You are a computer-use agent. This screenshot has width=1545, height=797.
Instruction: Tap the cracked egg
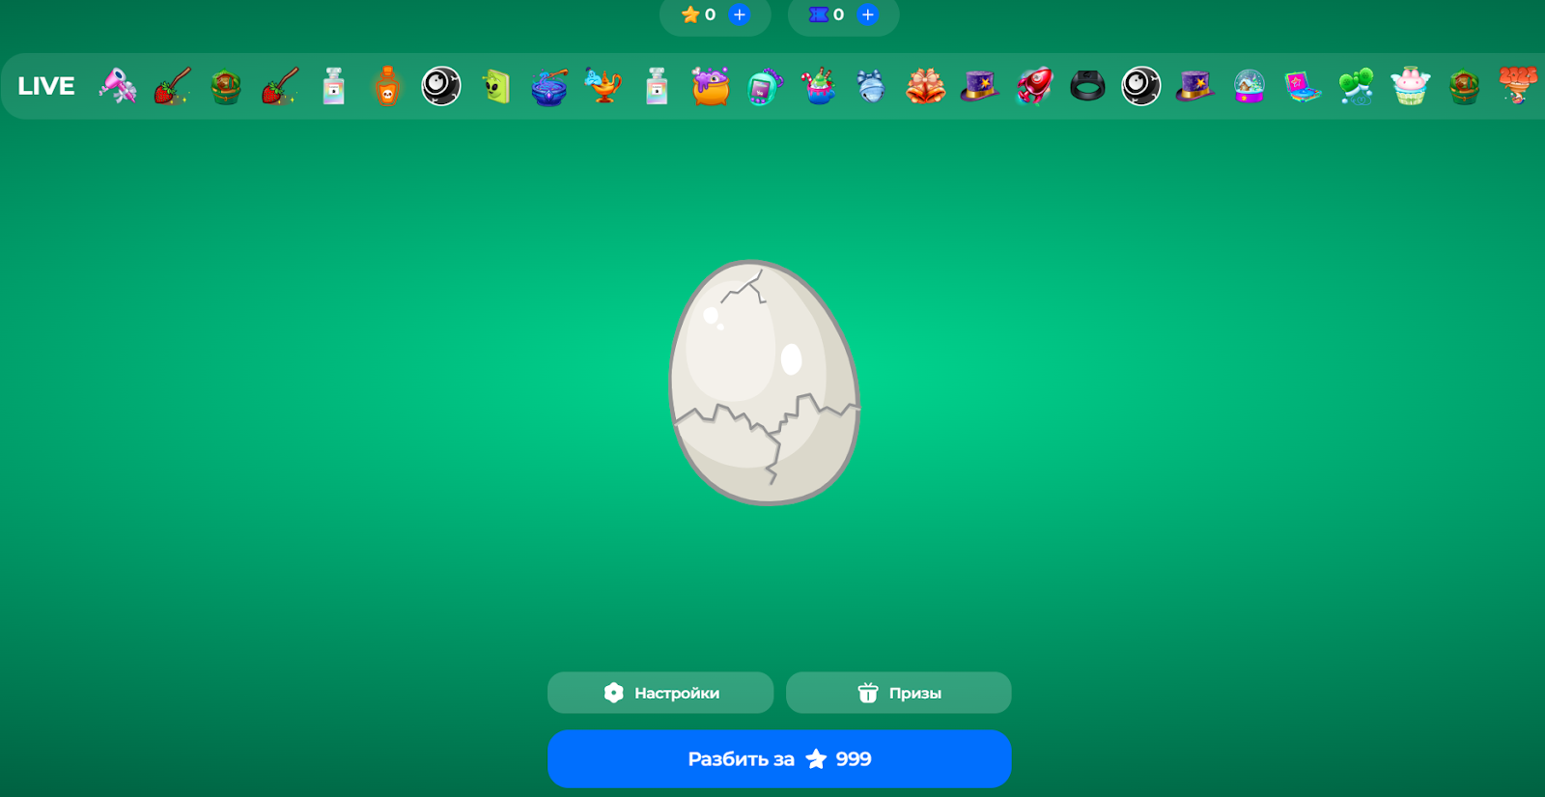pos(764,383)
